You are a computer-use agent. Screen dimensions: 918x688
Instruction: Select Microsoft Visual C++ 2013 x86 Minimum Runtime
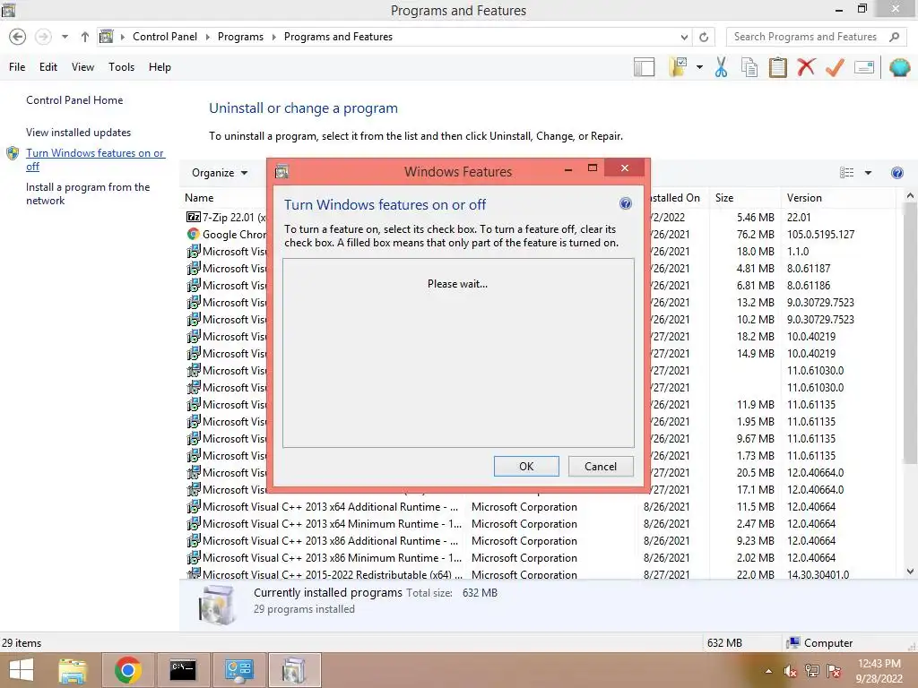coord(539,557)
